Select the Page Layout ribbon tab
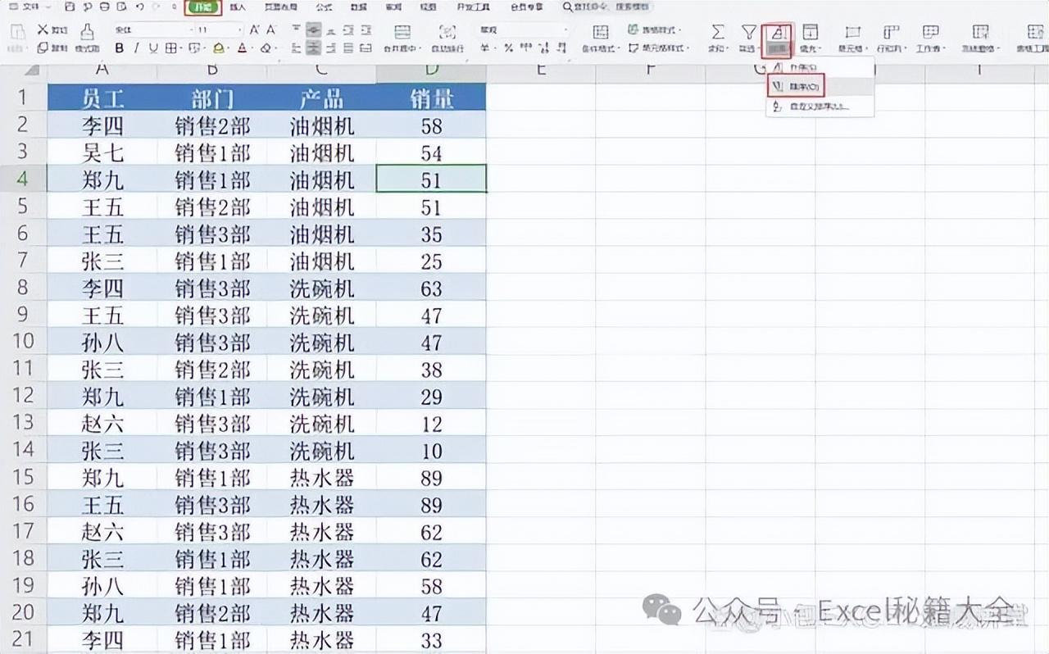1049x654 pixels. 280,7
